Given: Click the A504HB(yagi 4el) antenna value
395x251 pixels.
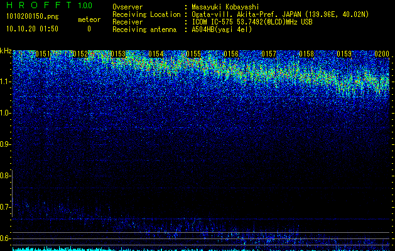Looking at the screenshot, I should point(222,29).
